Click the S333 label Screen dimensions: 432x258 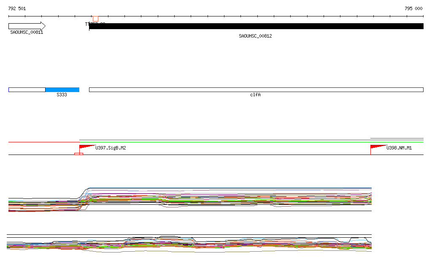[62, 95]
